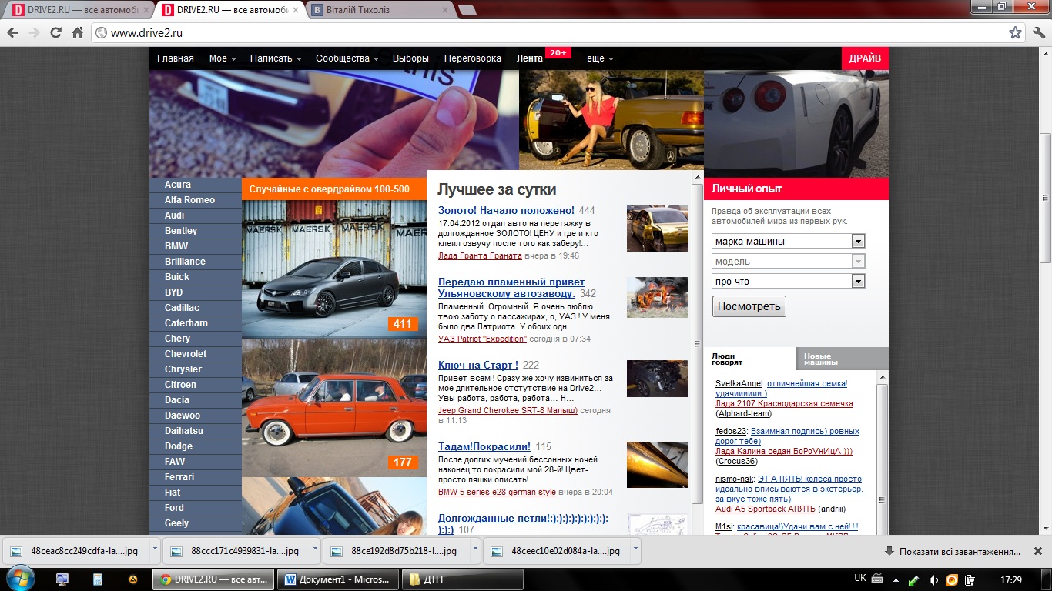Open article Золото! Начало положено!

(x=506, y=210)
